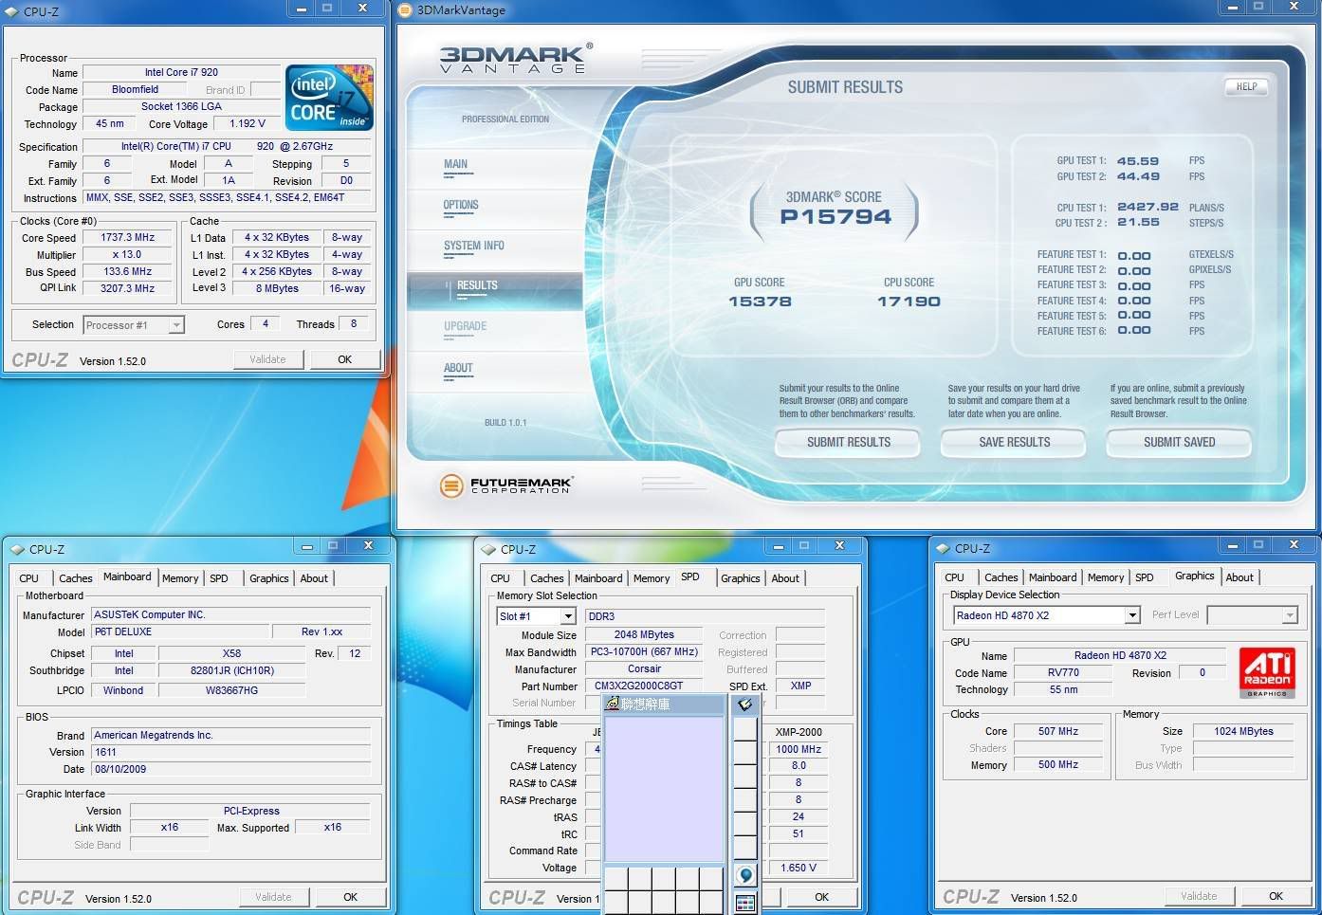Open SYSTEM INFO in the 3DMark sidebar
The height and width of the screenshot is (915, 1322).
click(473, 247)
